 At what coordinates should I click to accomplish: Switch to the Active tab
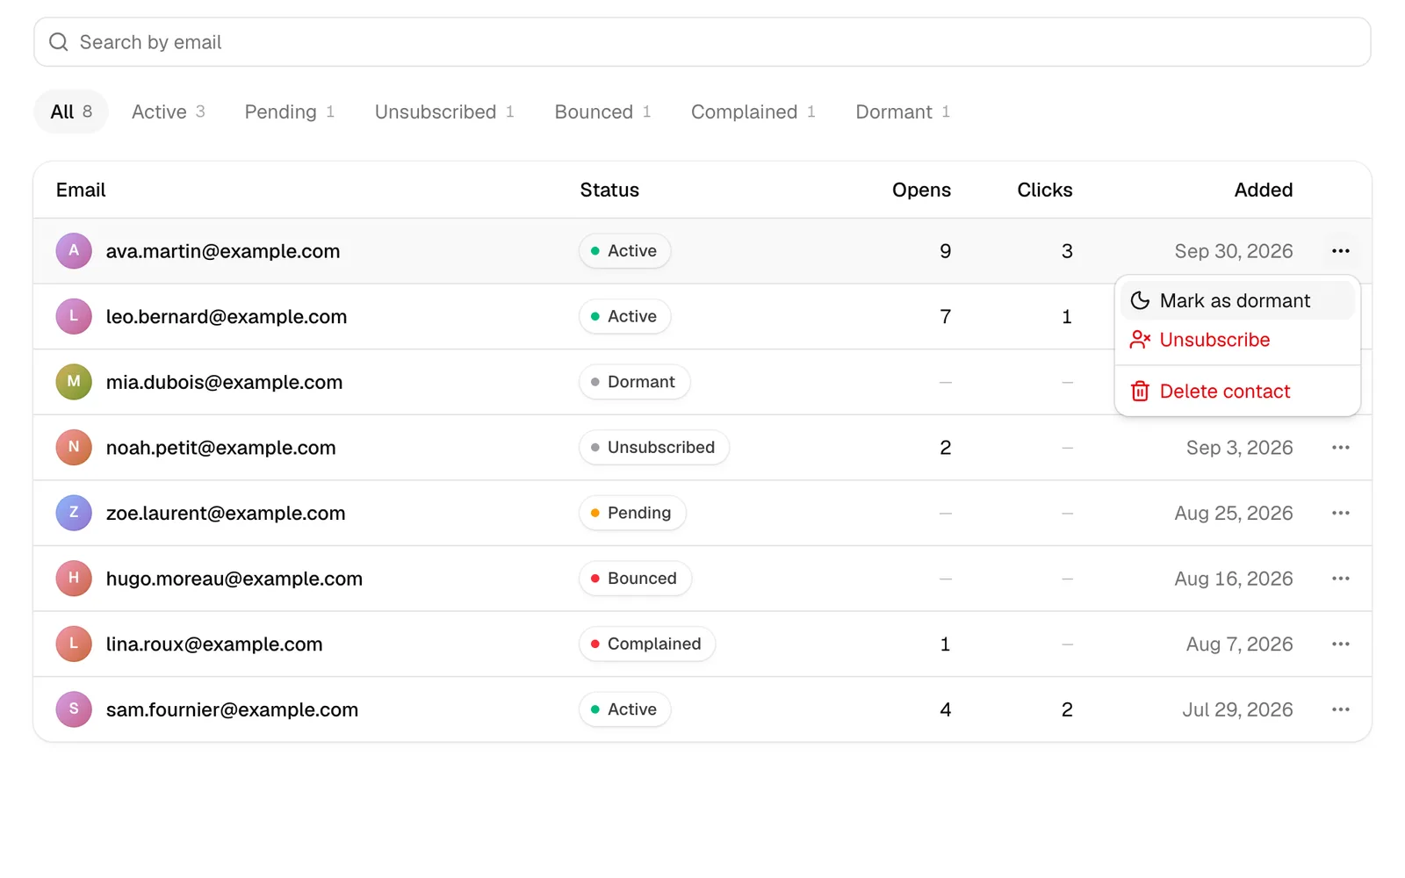click(169, 112)
